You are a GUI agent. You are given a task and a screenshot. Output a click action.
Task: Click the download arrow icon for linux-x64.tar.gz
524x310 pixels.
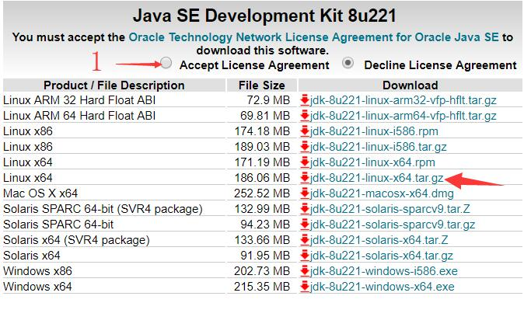[x=305, y=178]
